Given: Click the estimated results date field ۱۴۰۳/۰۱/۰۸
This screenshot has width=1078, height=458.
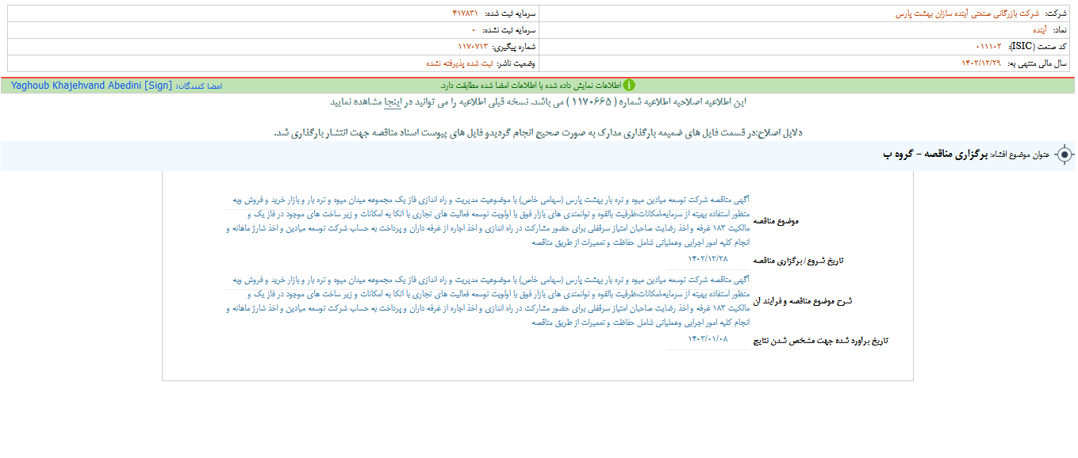Looking at the screenshot, I should (x=708, y=339).
